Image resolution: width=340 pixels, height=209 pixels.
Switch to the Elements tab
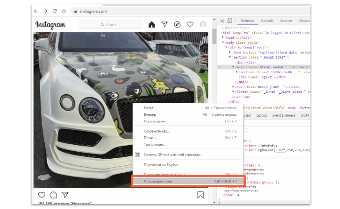(x=247, y=21)
